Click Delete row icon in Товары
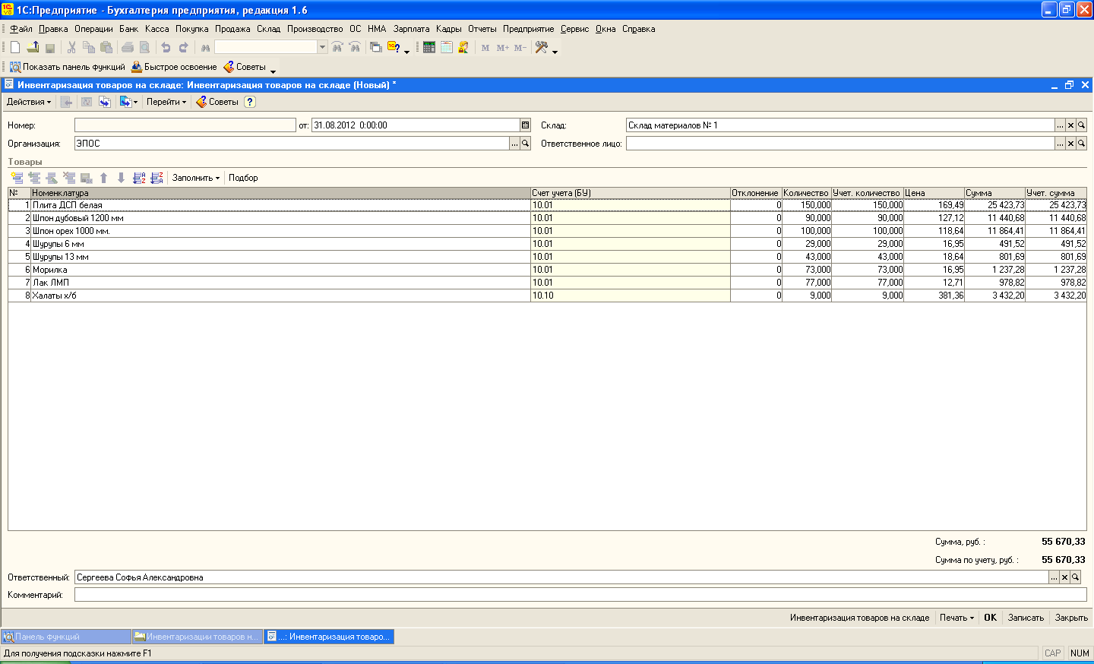Viewport: 1094px width, 664px height. 69,178
